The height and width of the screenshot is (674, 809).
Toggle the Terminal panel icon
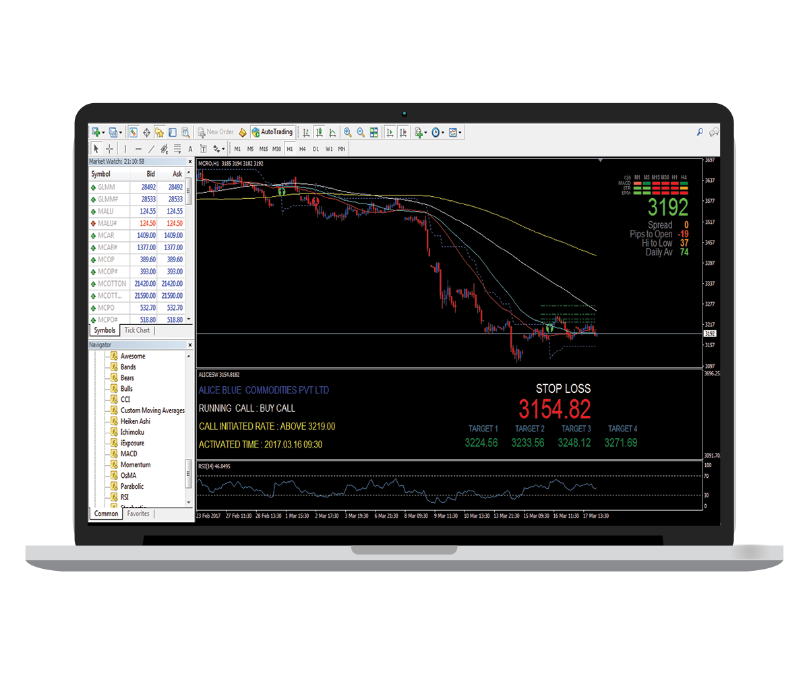172,132
